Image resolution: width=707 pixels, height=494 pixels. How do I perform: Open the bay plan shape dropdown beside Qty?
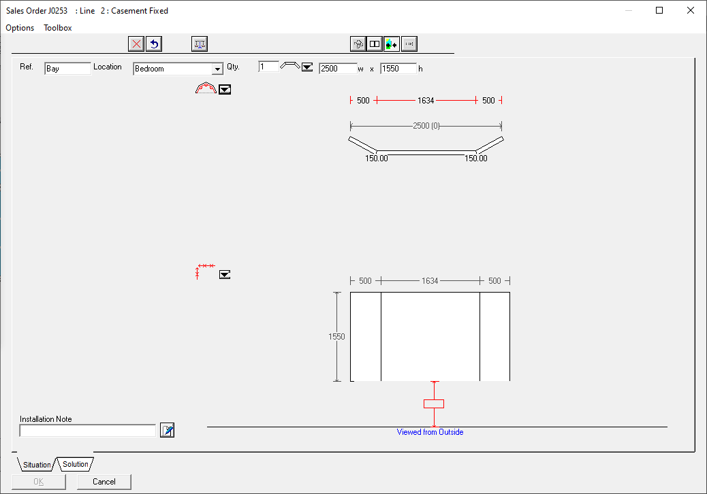307,67
